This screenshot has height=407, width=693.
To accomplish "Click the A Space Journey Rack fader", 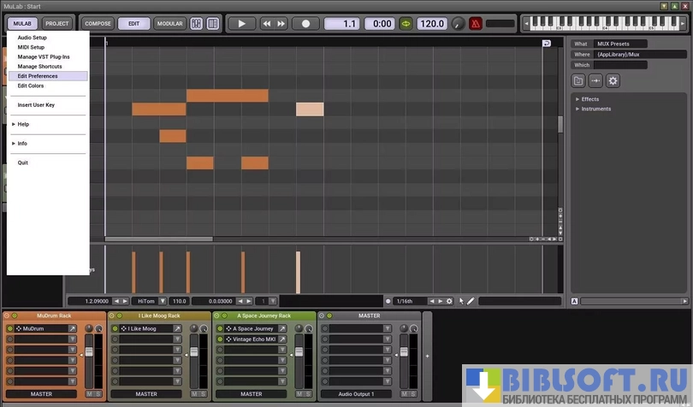I will tap(298, 351).
